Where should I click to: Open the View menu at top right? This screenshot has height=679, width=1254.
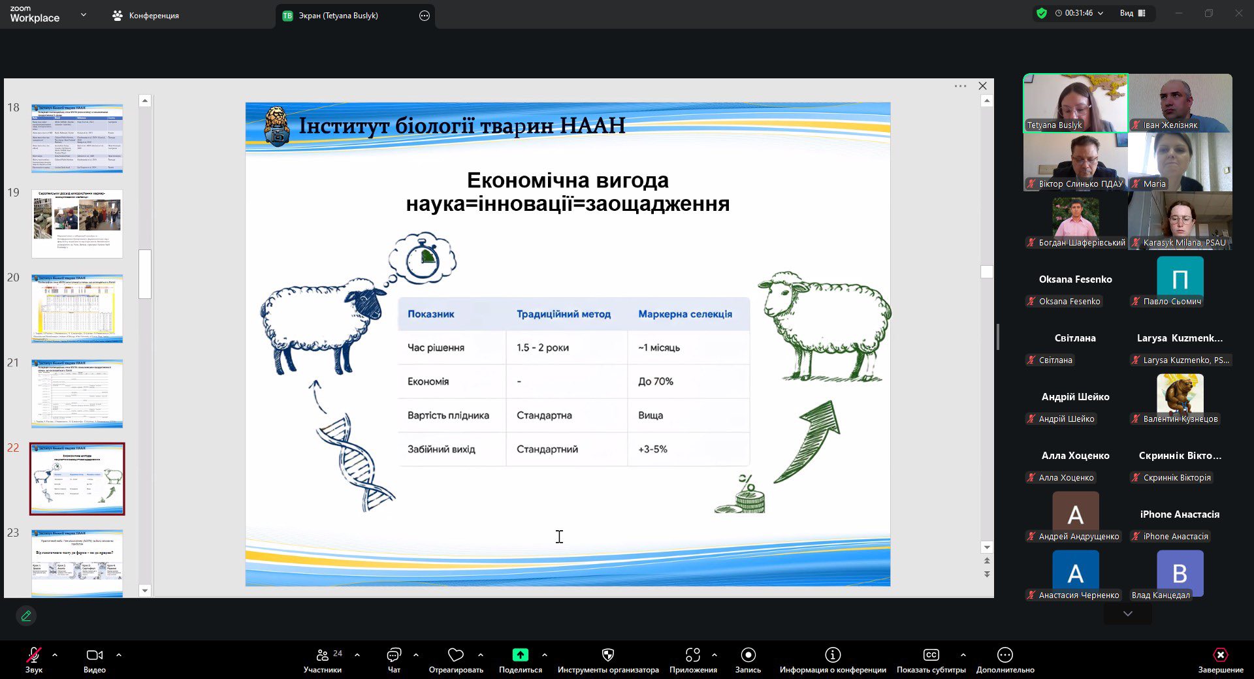tap(1132, 13)
